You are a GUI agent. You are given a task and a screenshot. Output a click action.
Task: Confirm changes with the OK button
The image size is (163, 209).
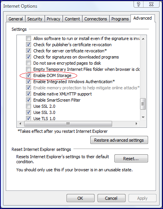(80, 198)
